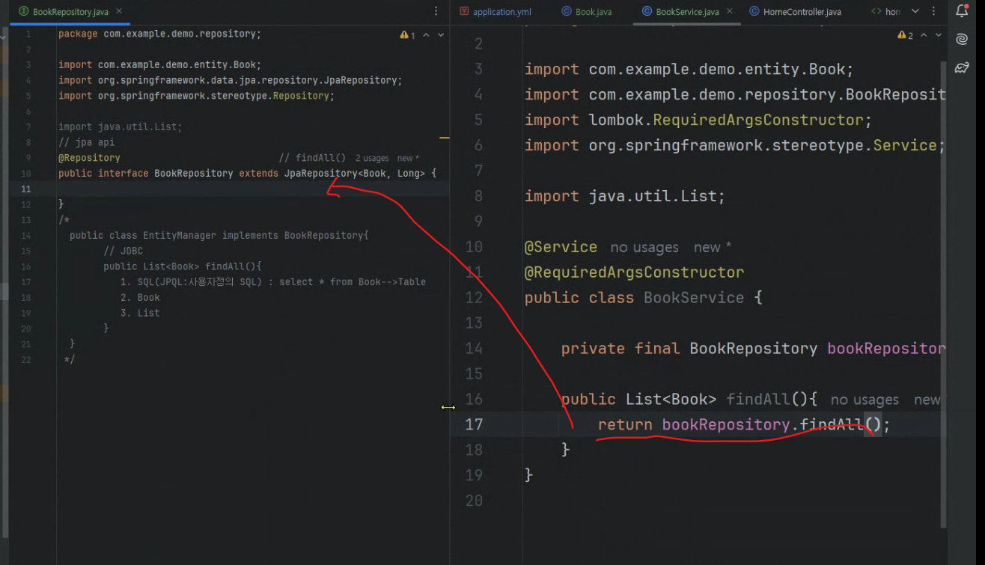This screenshot has width=985, height=565.
Task: Click the no usages hint beside findAll
Action: (864, 400)
